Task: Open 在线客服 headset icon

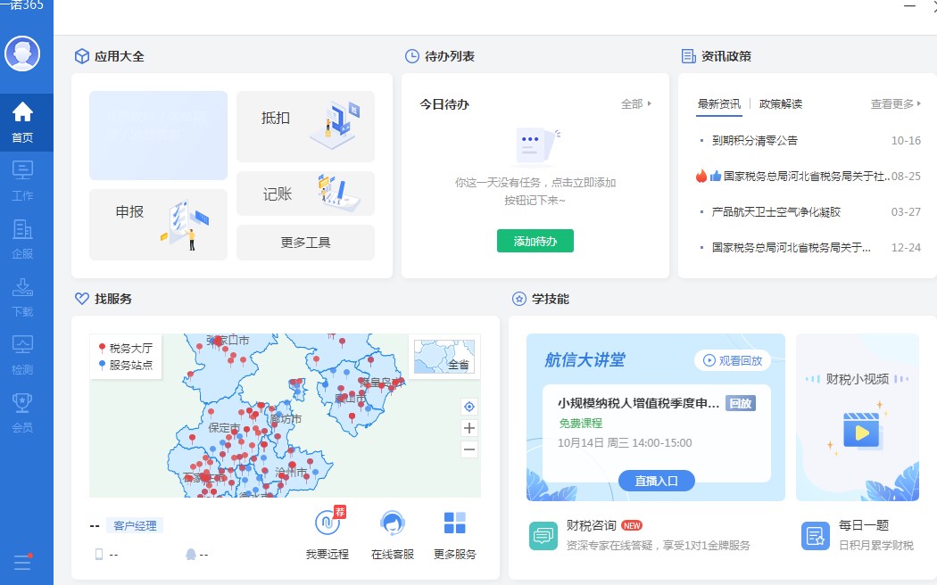Action: click(x=393, y=523)
